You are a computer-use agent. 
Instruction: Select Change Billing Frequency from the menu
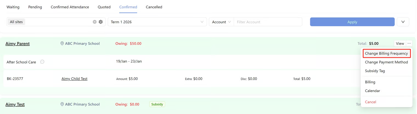[386, 53]
